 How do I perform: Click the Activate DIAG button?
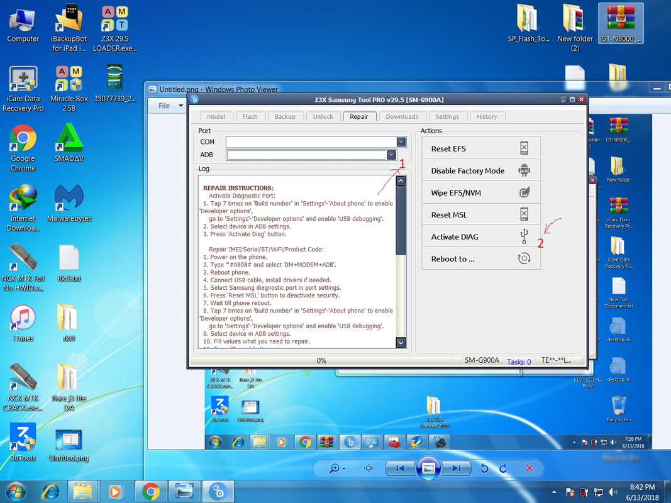(x=481, y=236)
